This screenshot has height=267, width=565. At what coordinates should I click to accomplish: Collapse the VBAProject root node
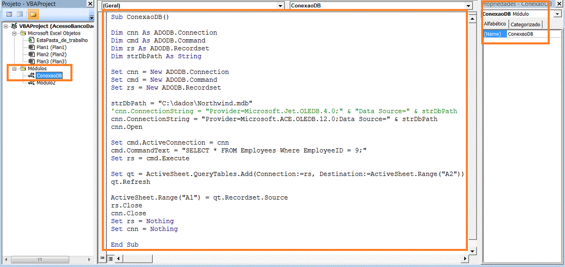click(6, 26)
